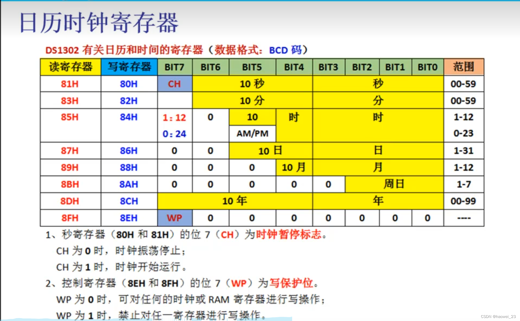
Task: Click the red 1:12 mode text
Action: pos(174,117)
